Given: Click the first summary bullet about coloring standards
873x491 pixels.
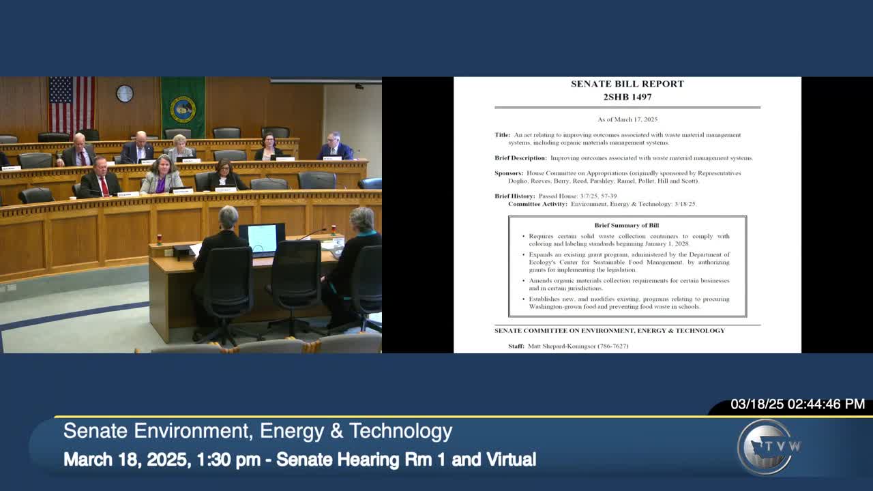Looking at the screenshot, I should click(x=628, y=240).
